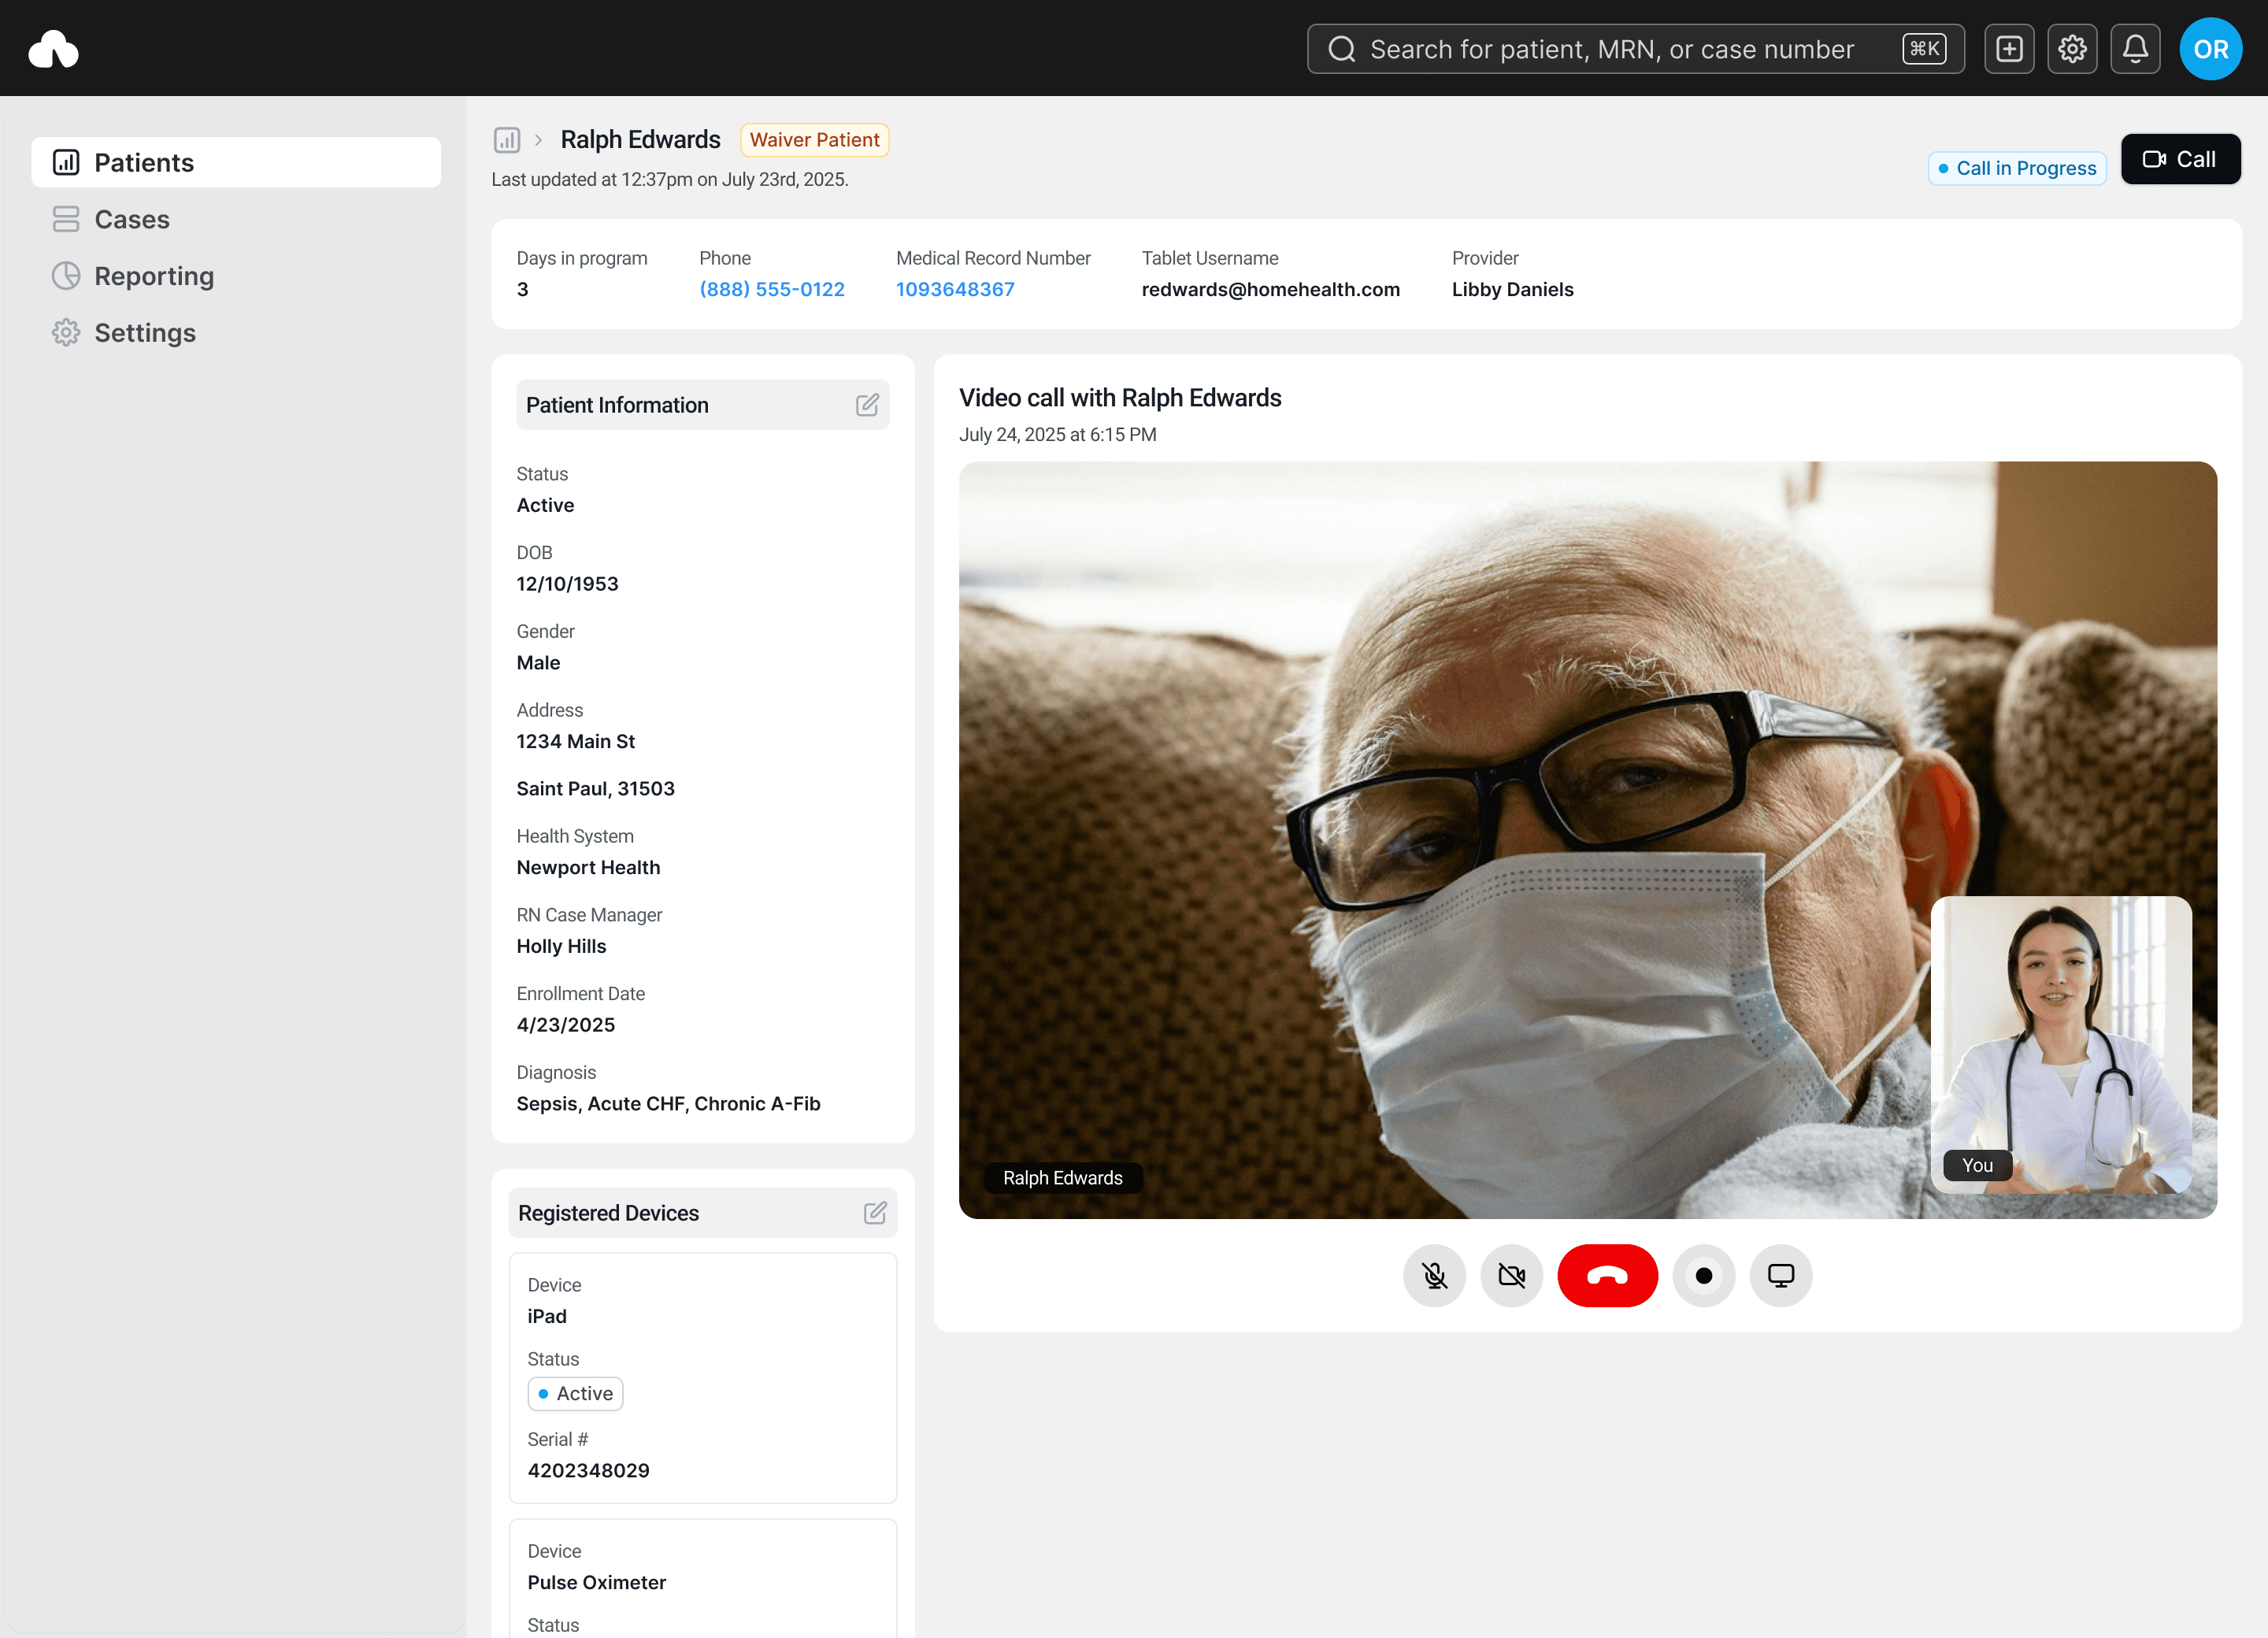Viewport: 2268px width, 1638px height.
Task: Share screen using the monitor icon
Action: 1780,1275
